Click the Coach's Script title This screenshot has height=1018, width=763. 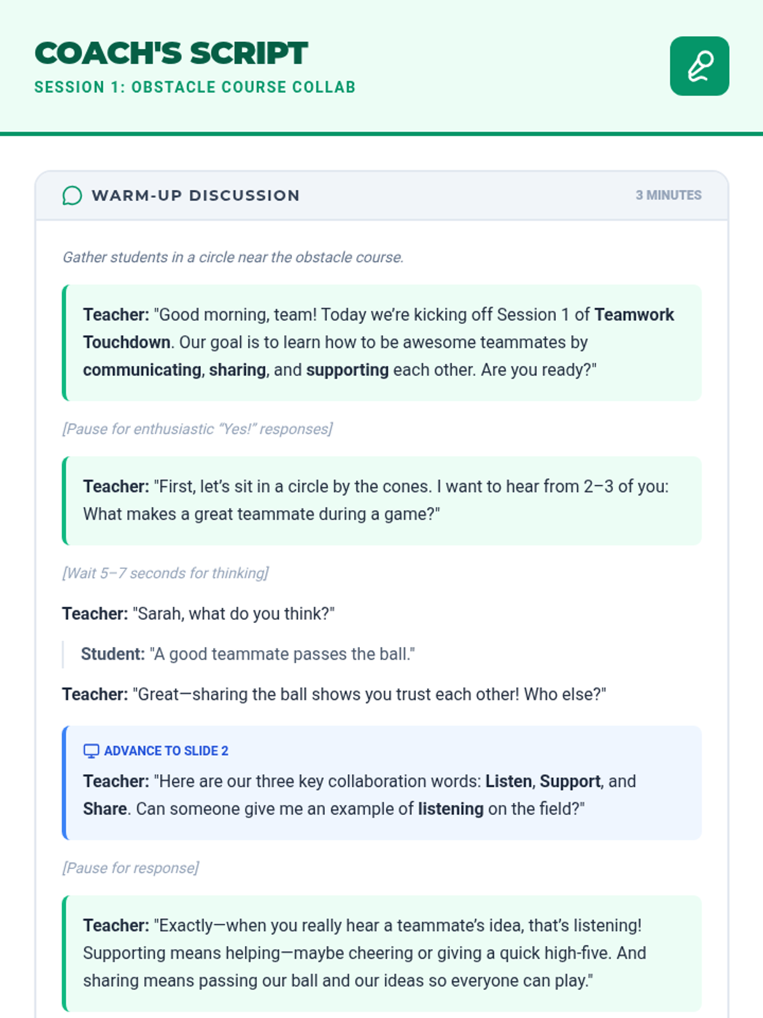171,53
